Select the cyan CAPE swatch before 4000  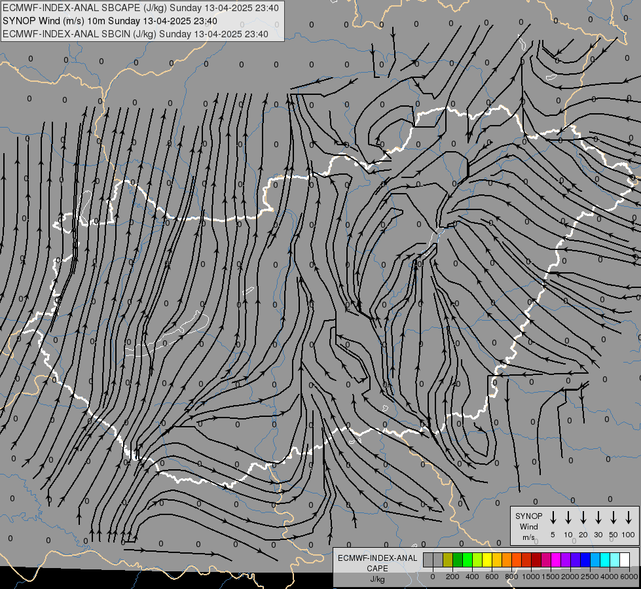coord(606,560)
